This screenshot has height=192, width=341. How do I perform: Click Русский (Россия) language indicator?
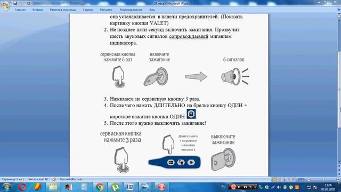(71, 179)
